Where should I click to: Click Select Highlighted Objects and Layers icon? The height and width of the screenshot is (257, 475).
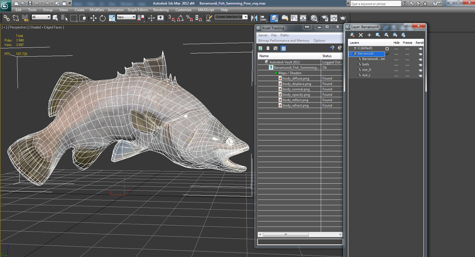pos(378,35)
